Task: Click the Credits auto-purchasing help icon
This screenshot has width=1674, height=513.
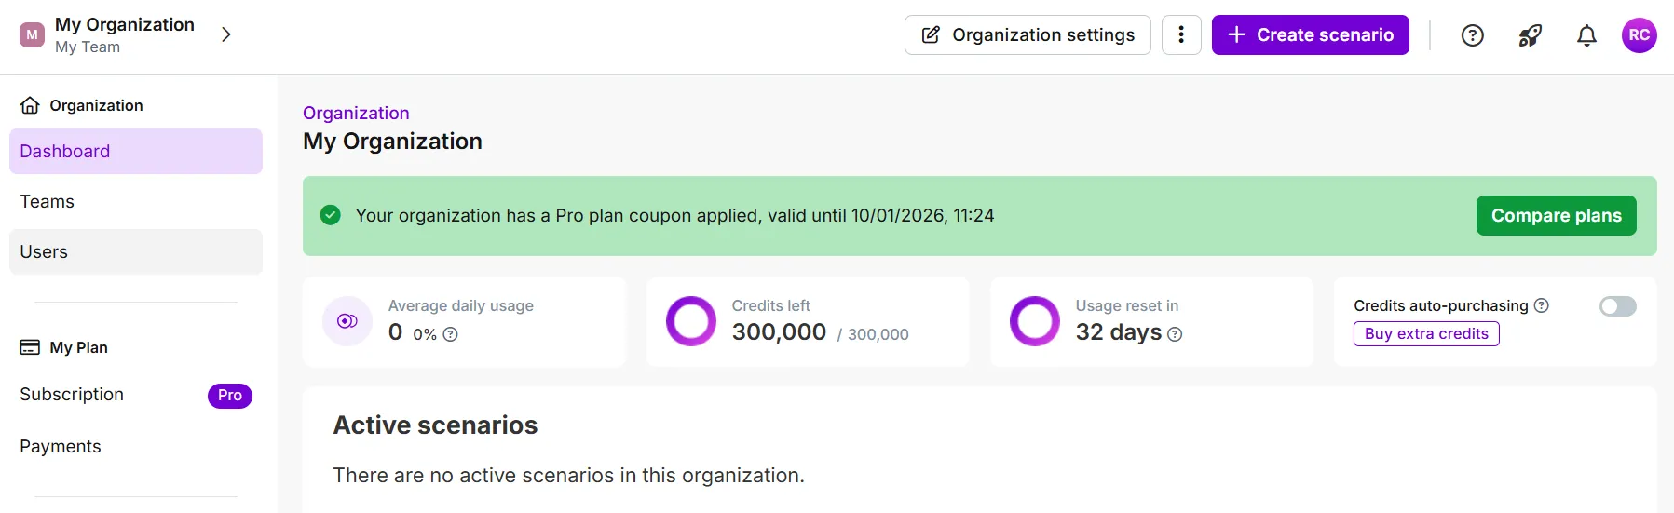Action: click(x=1542, y=305)
